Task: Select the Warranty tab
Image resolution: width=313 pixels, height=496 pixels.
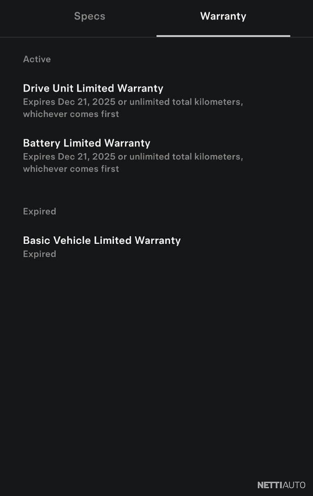Action: pyautogui.click(x=223, y=17)
